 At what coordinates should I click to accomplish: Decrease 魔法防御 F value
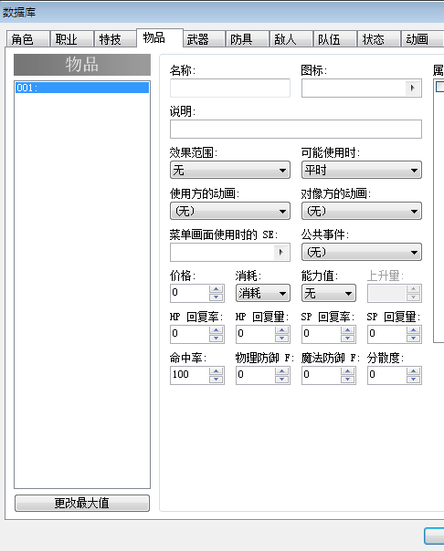[x=348, y=380]
